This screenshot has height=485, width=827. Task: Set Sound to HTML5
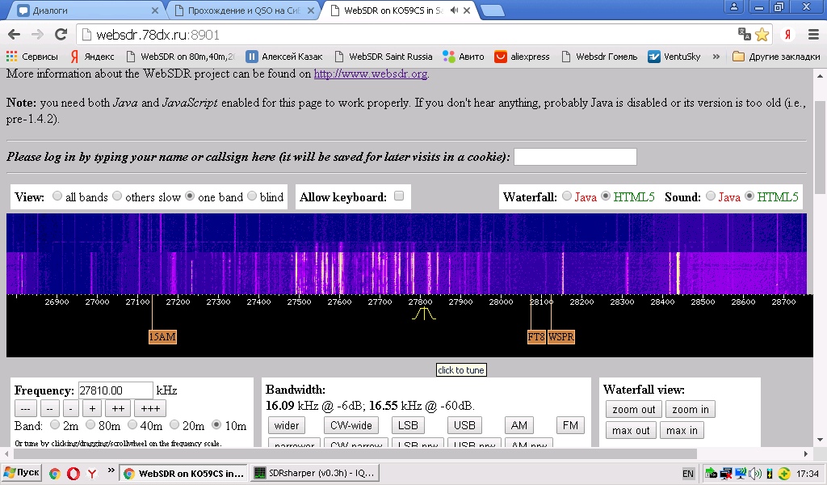(749, 196)
